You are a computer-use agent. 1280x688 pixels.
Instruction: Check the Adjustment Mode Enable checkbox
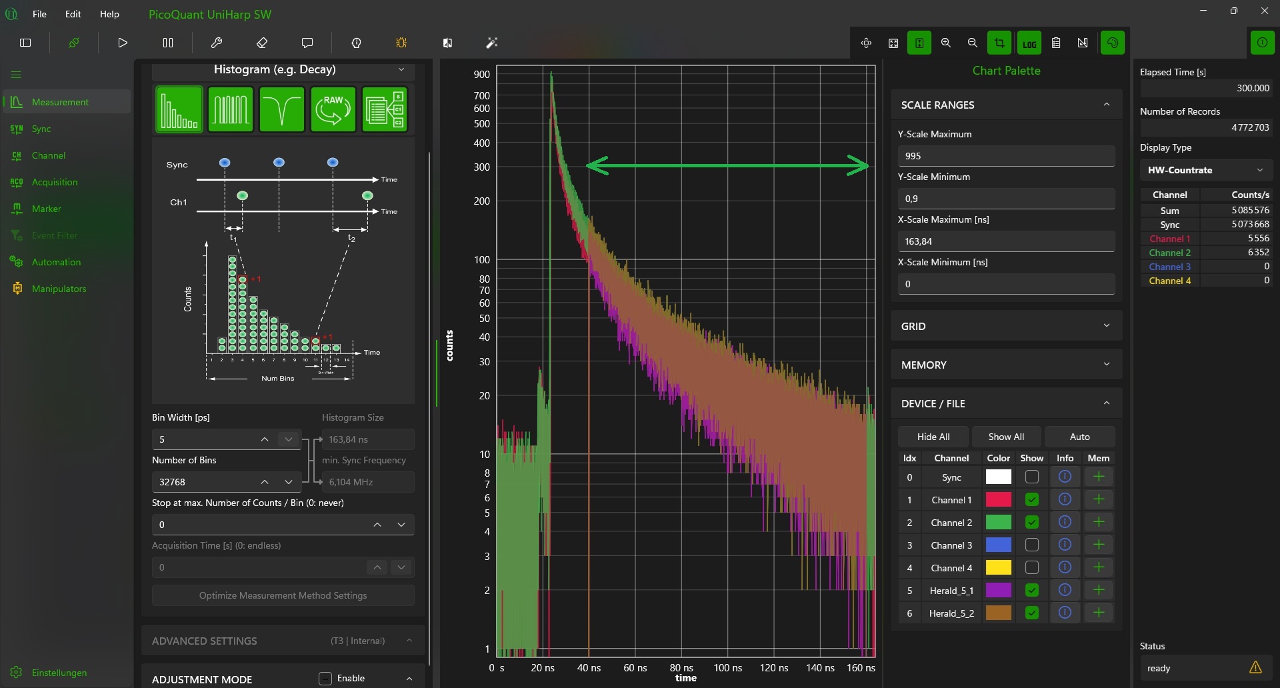click(325, 679)
